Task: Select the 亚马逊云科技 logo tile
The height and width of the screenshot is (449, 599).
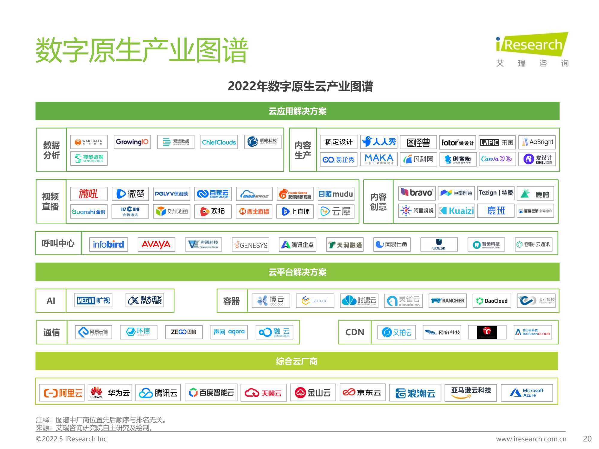Action: click(471, 393)
